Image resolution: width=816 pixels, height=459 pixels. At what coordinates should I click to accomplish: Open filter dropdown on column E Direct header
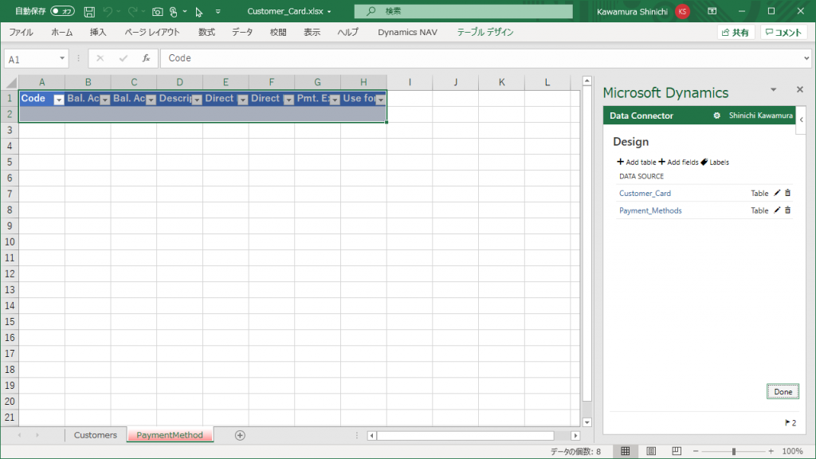click(x=242, y=100)
